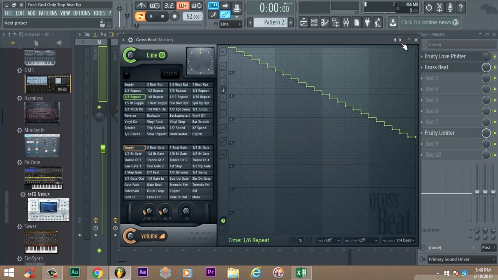The image size is (498, 280).
Task: Toggle pattern/song mode to song playback
Action: tap(140, 16)
